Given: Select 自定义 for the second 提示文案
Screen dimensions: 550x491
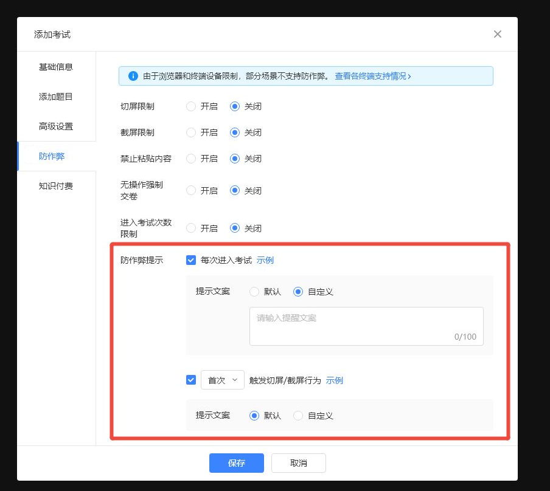Looking at the screenshot, I should 298,416.
